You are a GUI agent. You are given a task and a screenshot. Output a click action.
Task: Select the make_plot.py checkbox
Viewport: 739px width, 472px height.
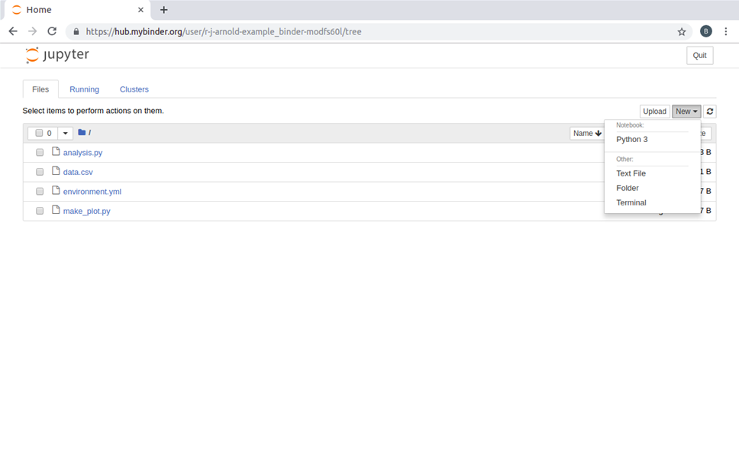pos(40,211)
